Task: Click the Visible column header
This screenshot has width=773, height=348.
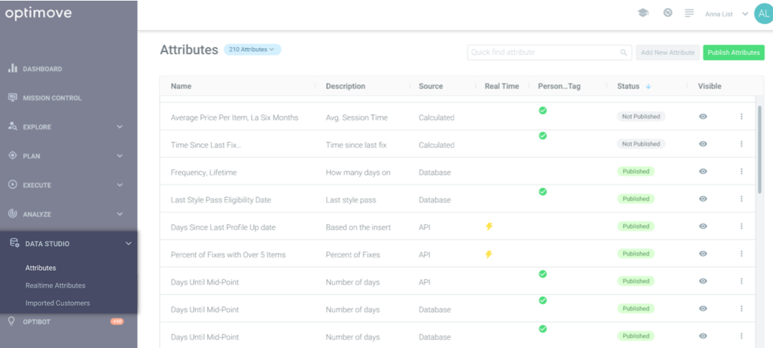Action: [x=709, y=86]
